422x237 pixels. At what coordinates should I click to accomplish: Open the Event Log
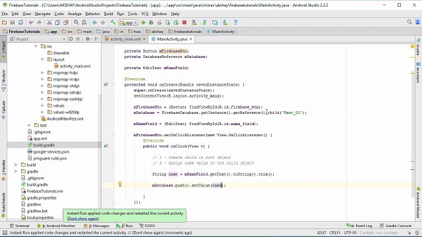(x=359, y=226)
